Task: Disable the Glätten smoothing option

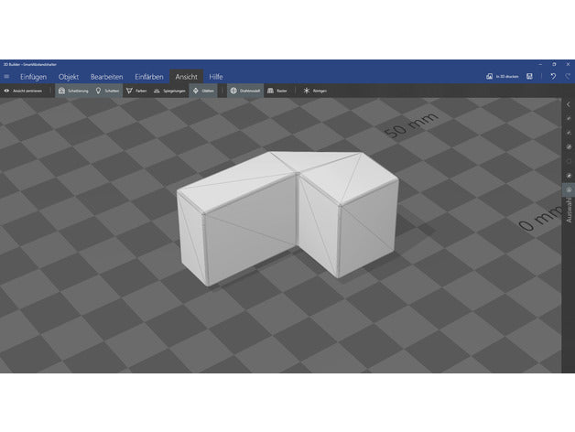Action: pyautogui.click(x=203, y=91)
